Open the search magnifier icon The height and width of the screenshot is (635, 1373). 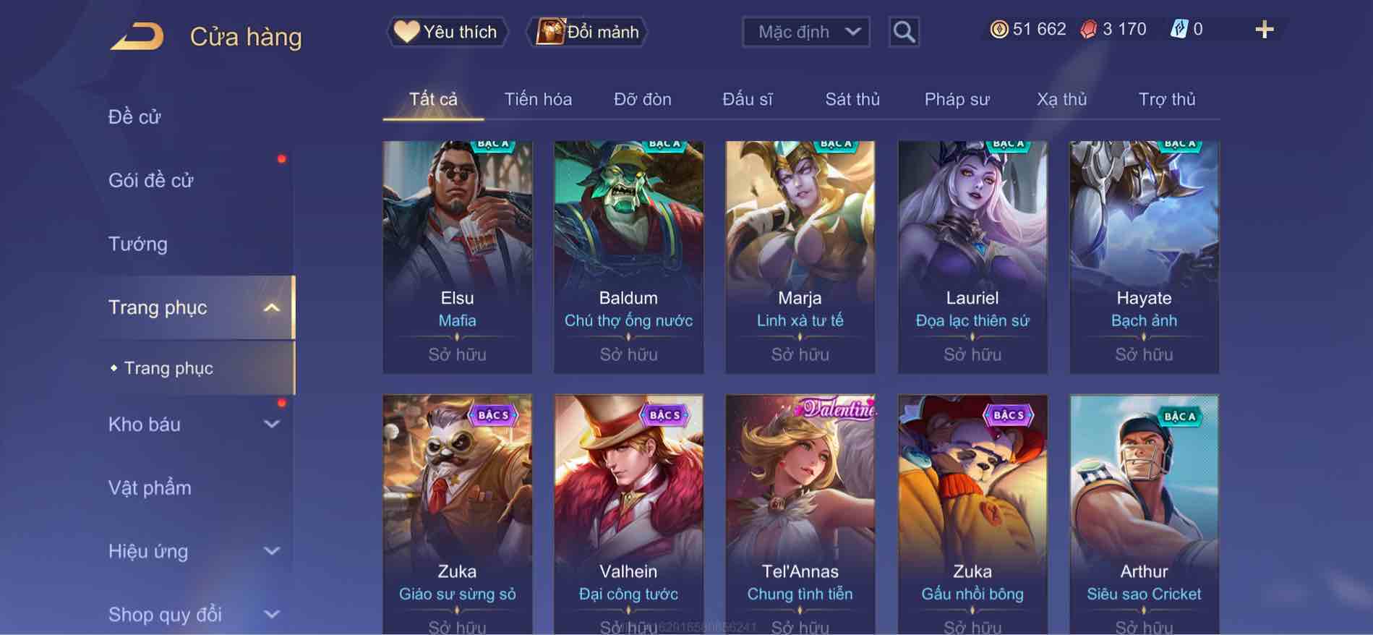tap(904, 32)
